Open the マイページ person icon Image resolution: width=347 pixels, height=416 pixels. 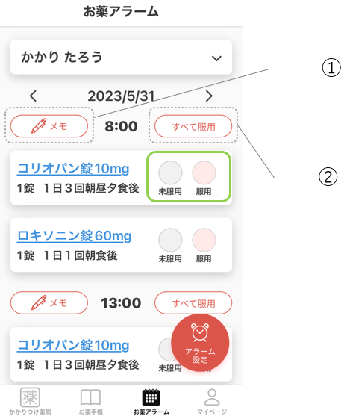(x=212, y=397)
